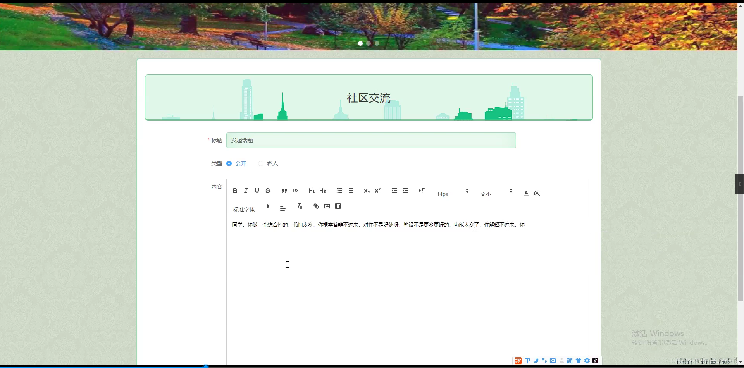744x368 pixels.
Task: Toggle Chinese/English input mode (中)
Action: [527, 361]
